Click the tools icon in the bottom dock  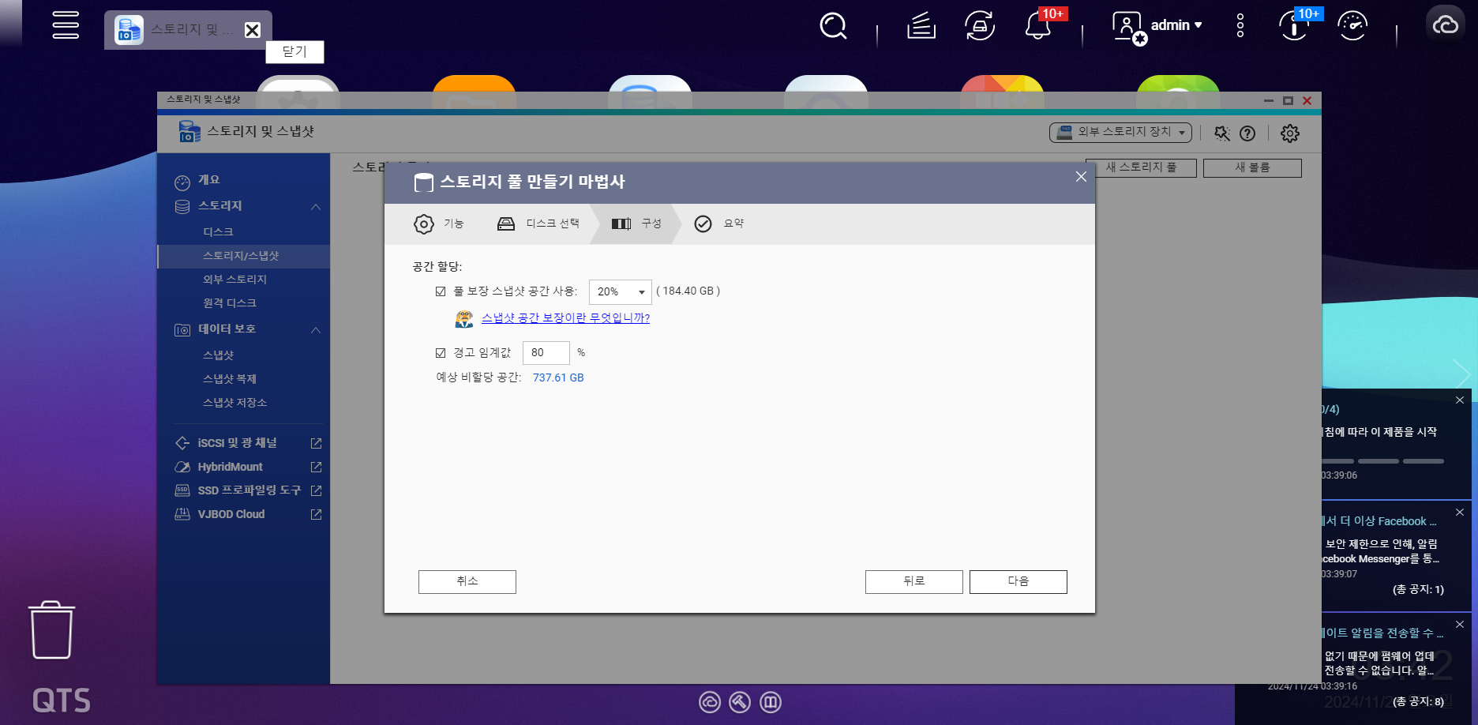pos(740,702)
